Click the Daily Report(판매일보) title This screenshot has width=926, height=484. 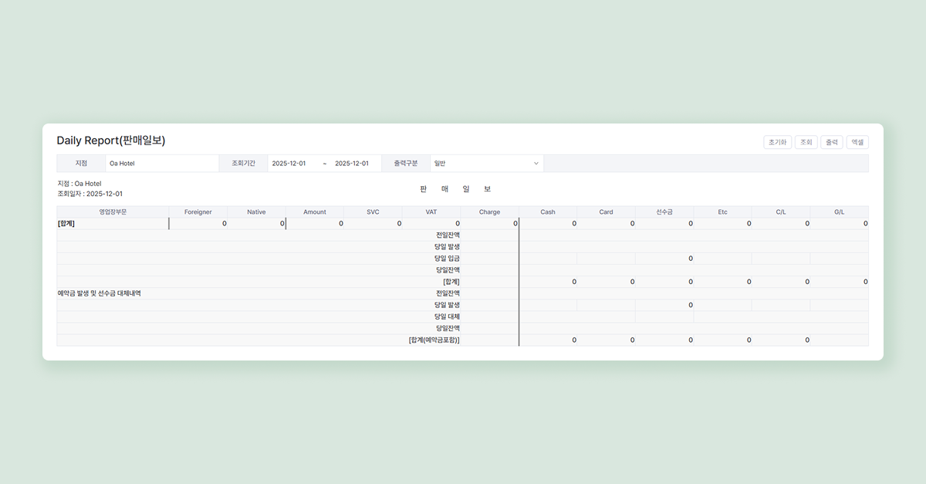[111, 140]
